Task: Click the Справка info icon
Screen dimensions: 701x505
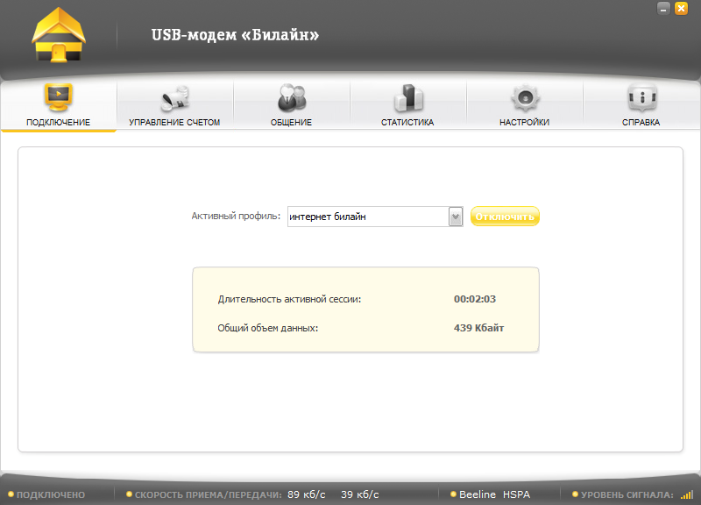Action: point(641,97)
